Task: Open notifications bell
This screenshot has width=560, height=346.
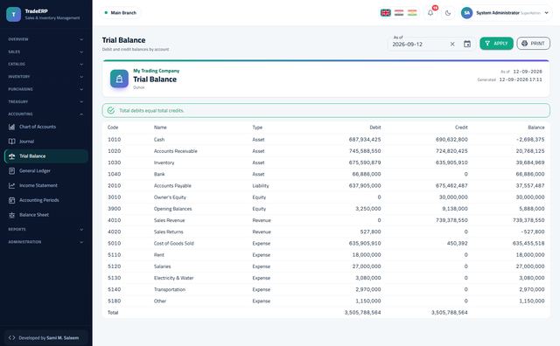Action: pyautogui.click(x=430, y=13)
